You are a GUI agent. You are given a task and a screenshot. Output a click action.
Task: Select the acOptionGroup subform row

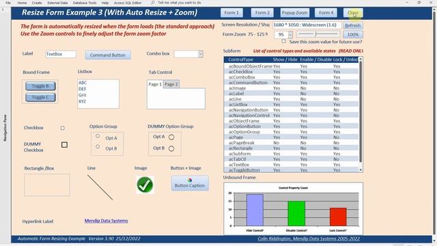(292, 132)
